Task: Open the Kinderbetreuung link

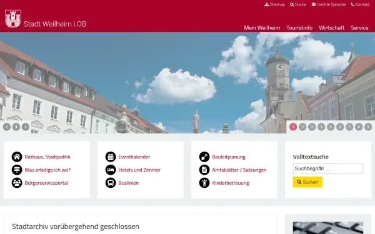Action: point(231,183)
